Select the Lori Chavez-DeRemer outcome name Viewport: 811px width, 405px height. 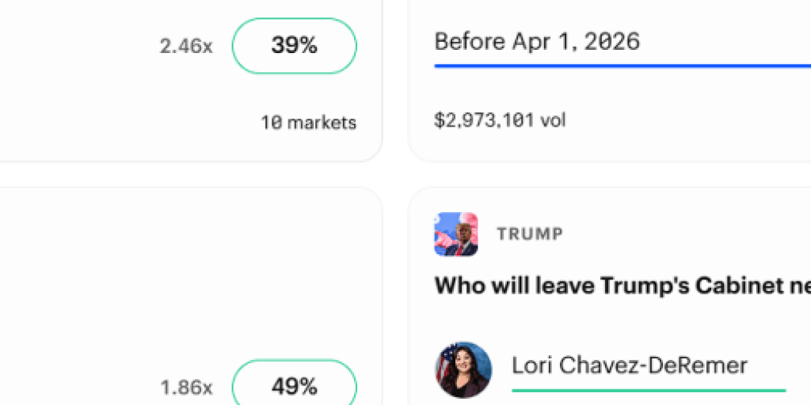pyautogui.click(x=629, y=365)
